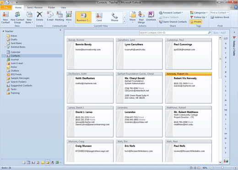Viewport: 238px width, 170px height.
Task: Open the Send / Receive tab
Action: coord(35,7)
